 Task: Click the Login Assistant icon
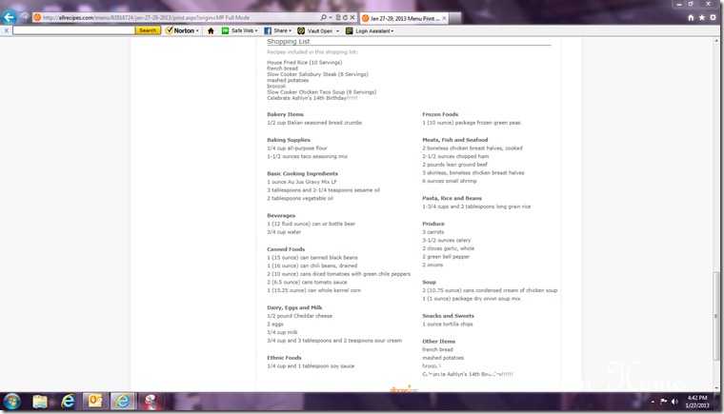coord(349,30)
